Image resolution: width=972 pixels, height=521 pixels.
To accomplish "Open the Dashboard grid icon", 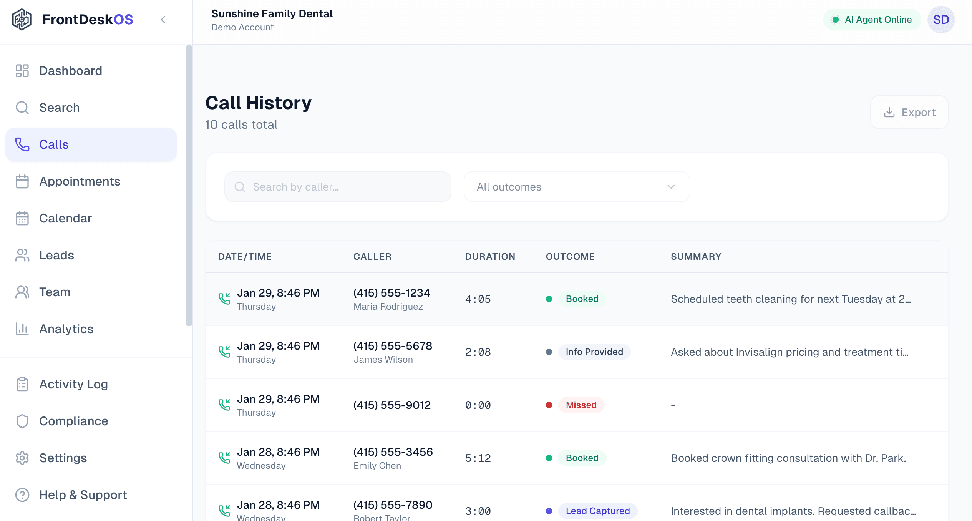I will pos(22,71).
